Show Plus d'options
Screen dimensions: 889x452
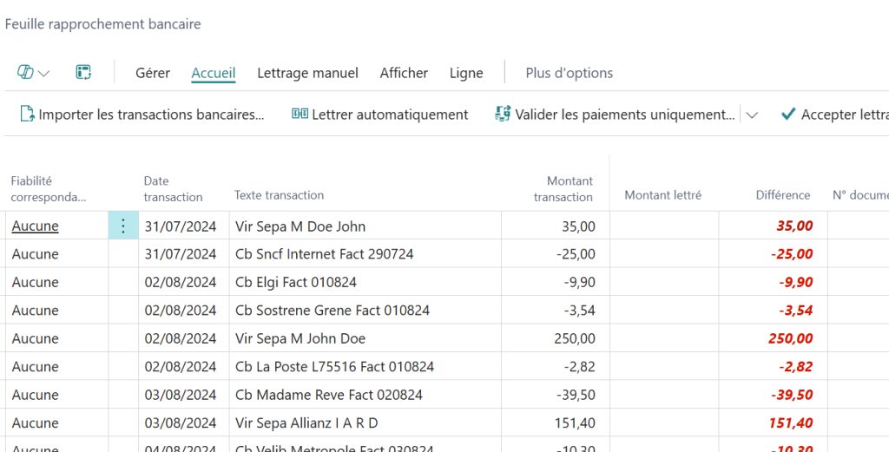[570, 73]
